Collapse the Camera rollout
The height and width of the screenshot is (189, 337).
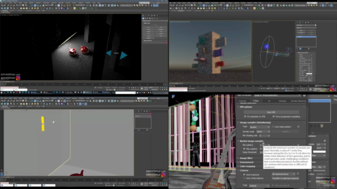[x=244, y=170]
